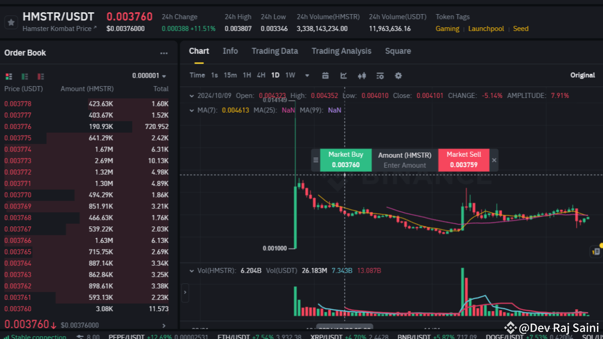Screen dimensions: 603x339
Task: Select the 0.003770 ask price row
Action: point(87,195)
